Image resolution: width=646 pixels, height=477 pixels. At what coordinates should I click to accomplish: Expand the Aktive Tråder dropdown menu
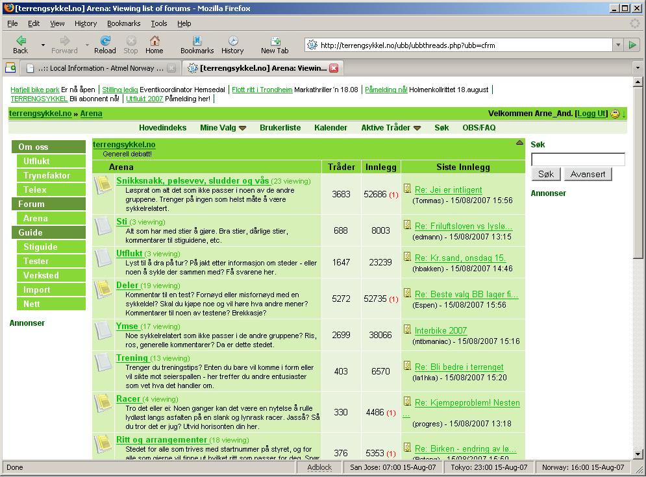pos(417,128)
